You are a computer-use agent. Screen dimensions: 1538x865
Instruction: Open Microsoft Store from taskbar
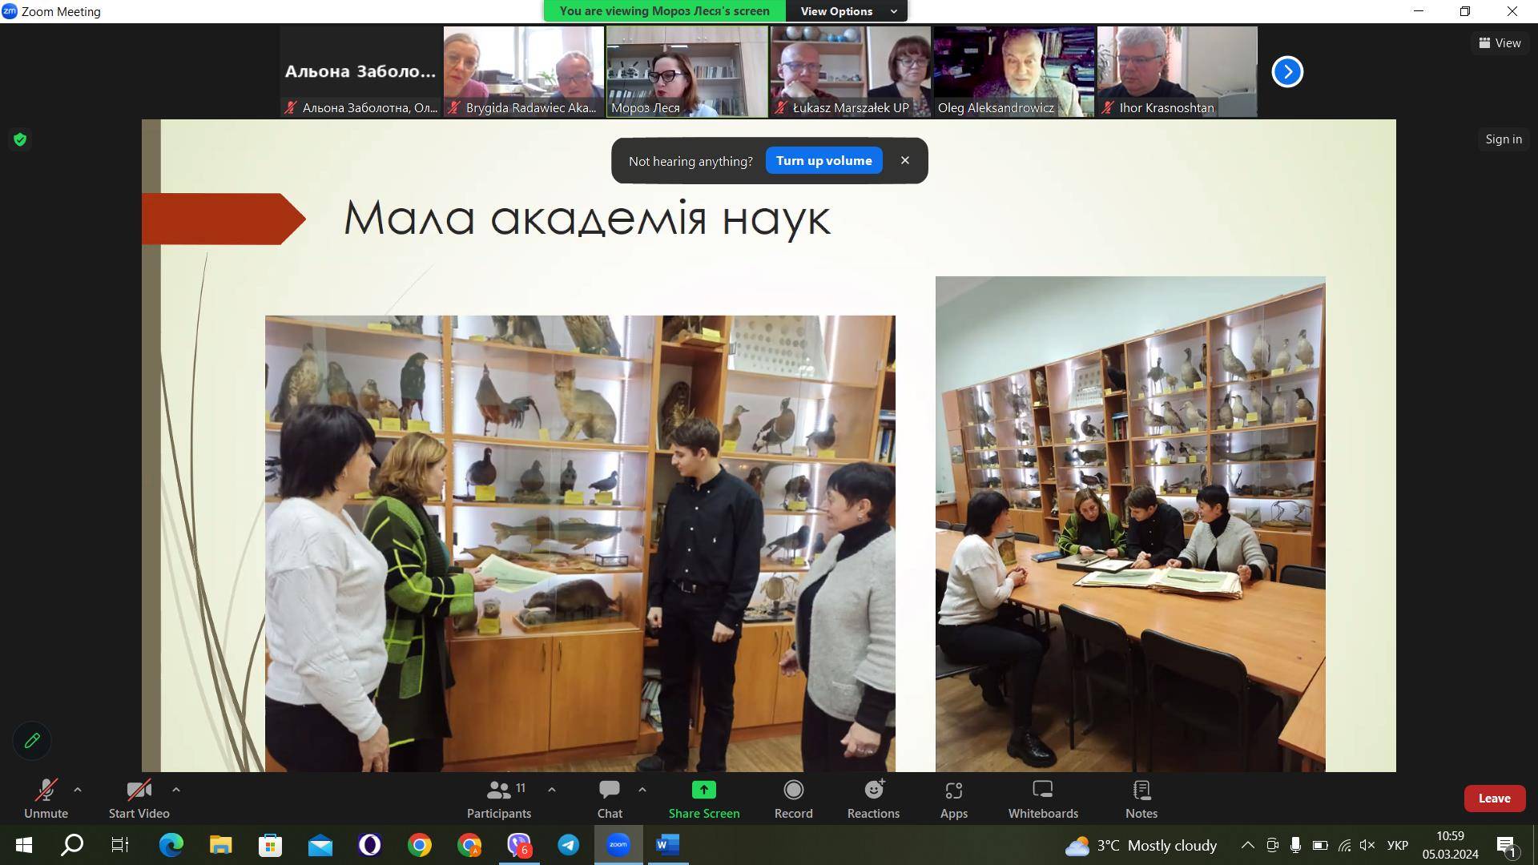click(270, 845)
